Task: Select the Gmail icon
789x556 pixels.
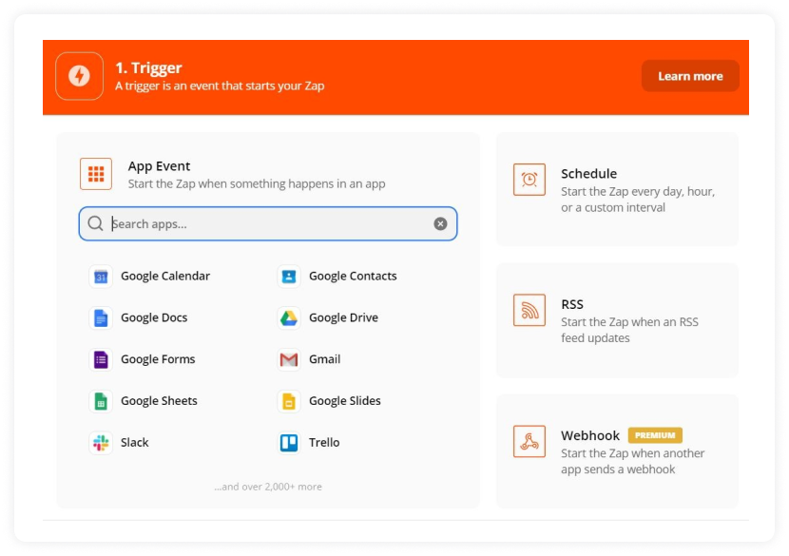Action: click(289, 360)
